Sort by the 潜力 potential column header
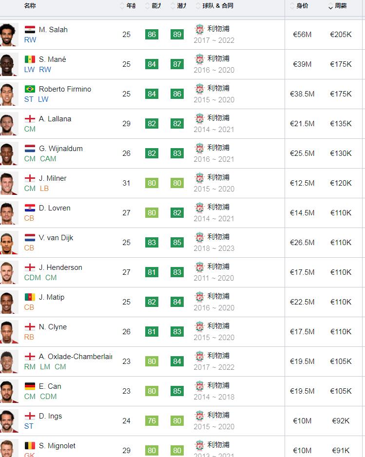The height and width of the screenshot is (457, 365). coord(182,6)
